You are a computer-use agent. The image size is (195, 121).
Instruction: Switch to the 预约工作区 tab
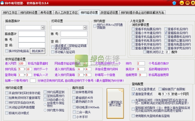pyautogui.click(x=10, y=13)
